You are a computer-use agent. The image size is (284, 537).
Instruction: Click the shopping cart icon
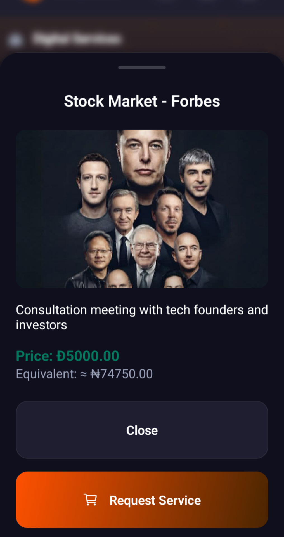coord(90,500)
